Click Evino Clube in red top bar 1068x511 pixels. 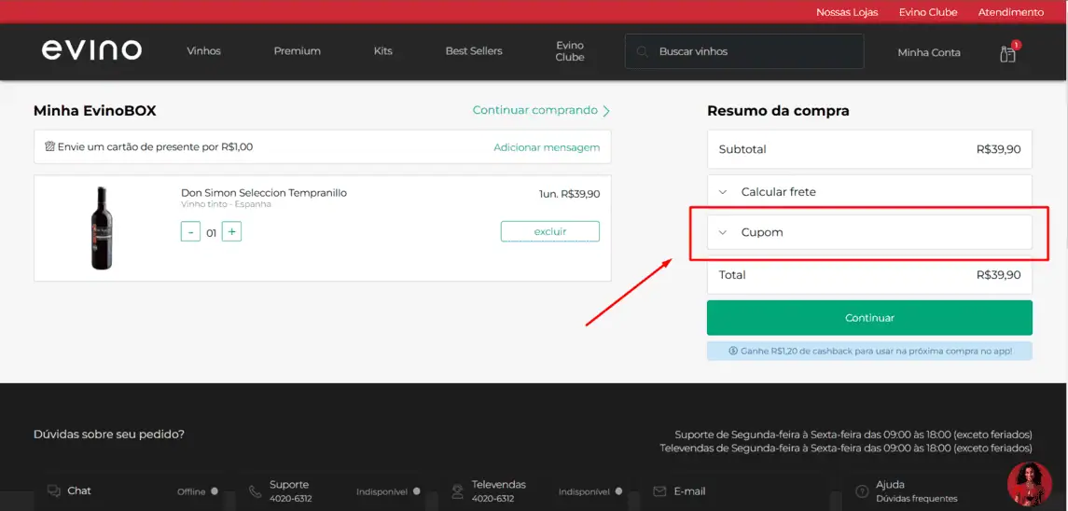pos(928,12)
